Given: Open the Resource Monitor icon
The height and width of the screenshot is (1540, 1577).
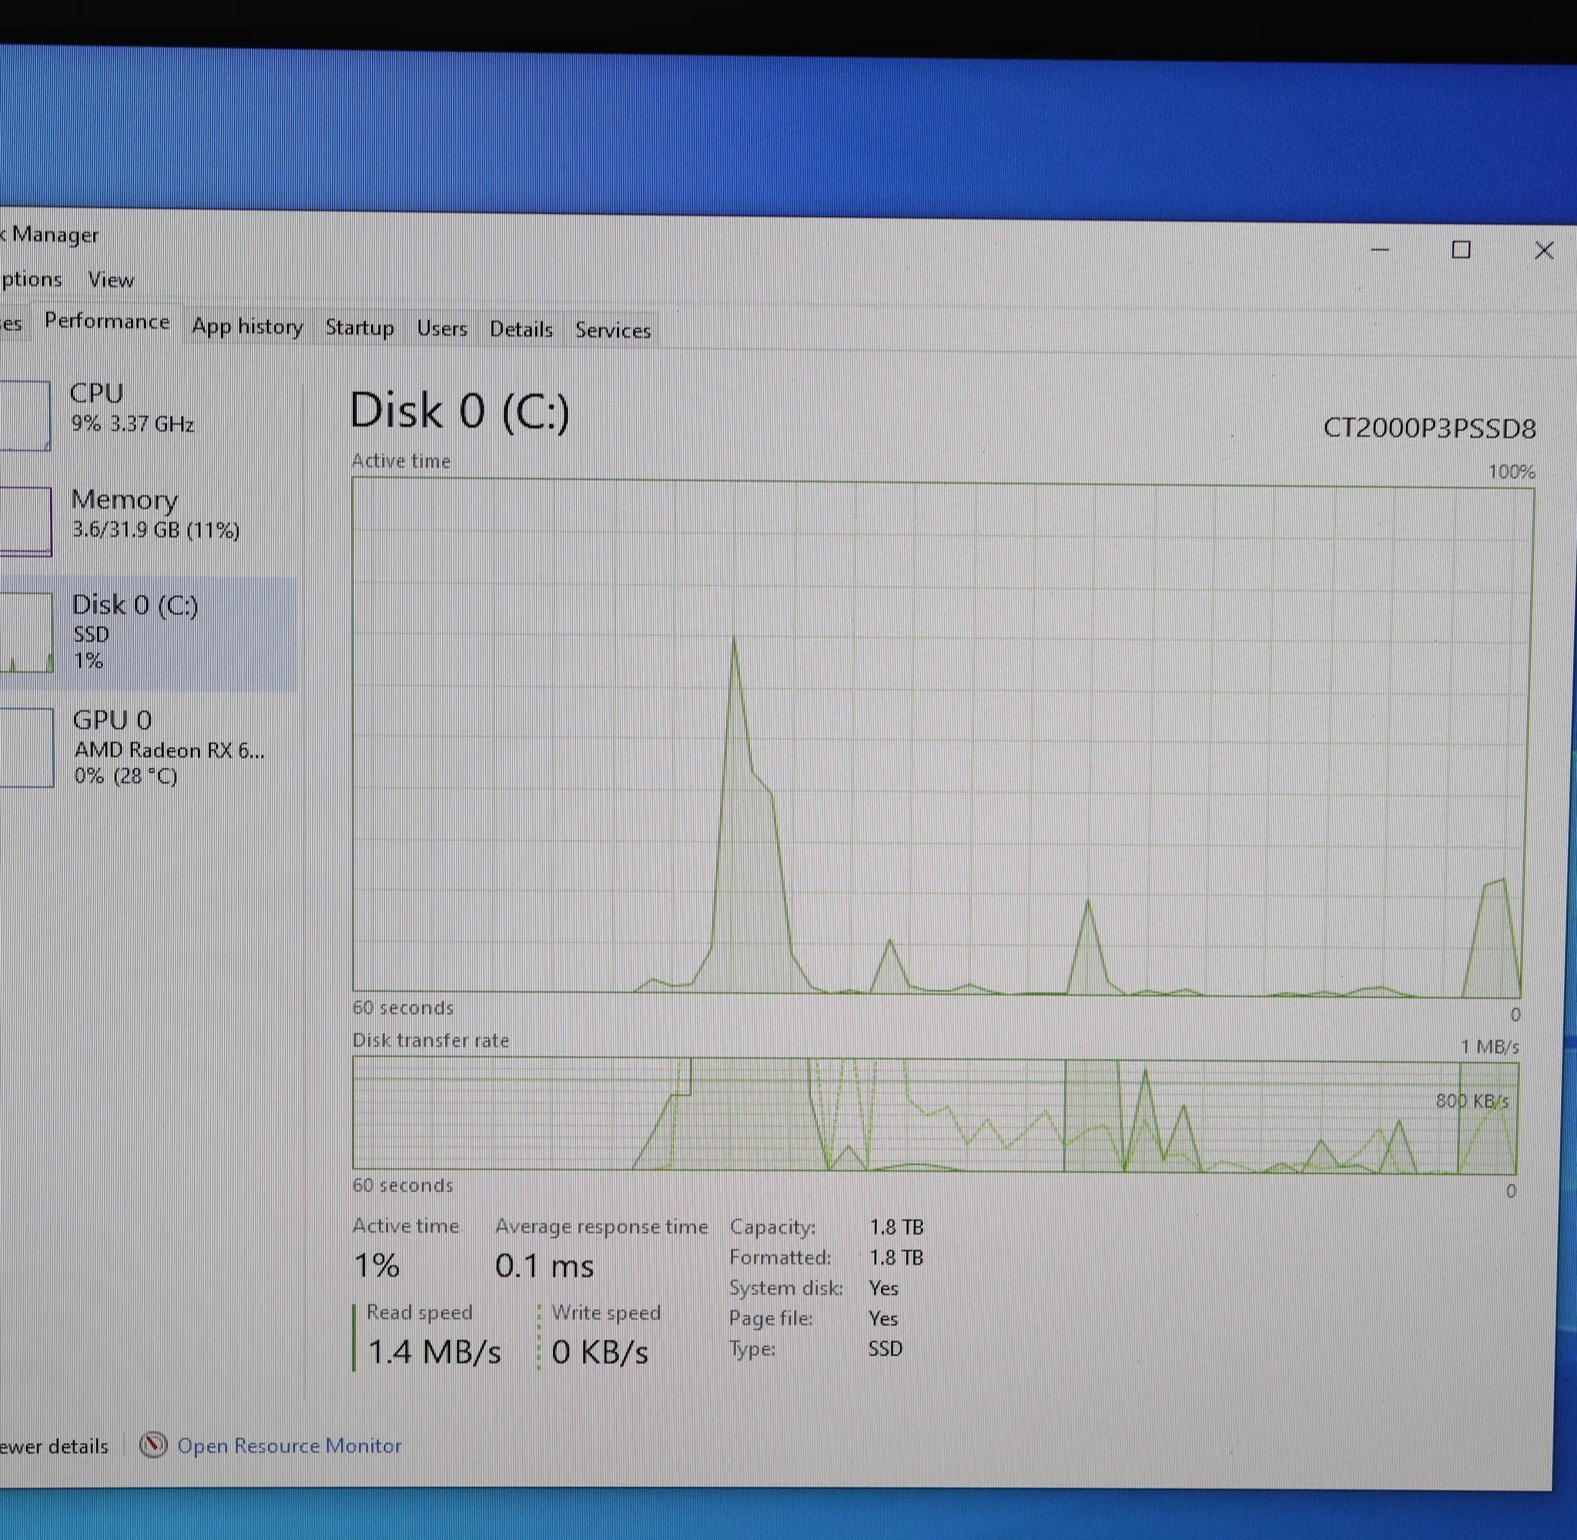Looking at the screenshot, I should coord(152,1444).
